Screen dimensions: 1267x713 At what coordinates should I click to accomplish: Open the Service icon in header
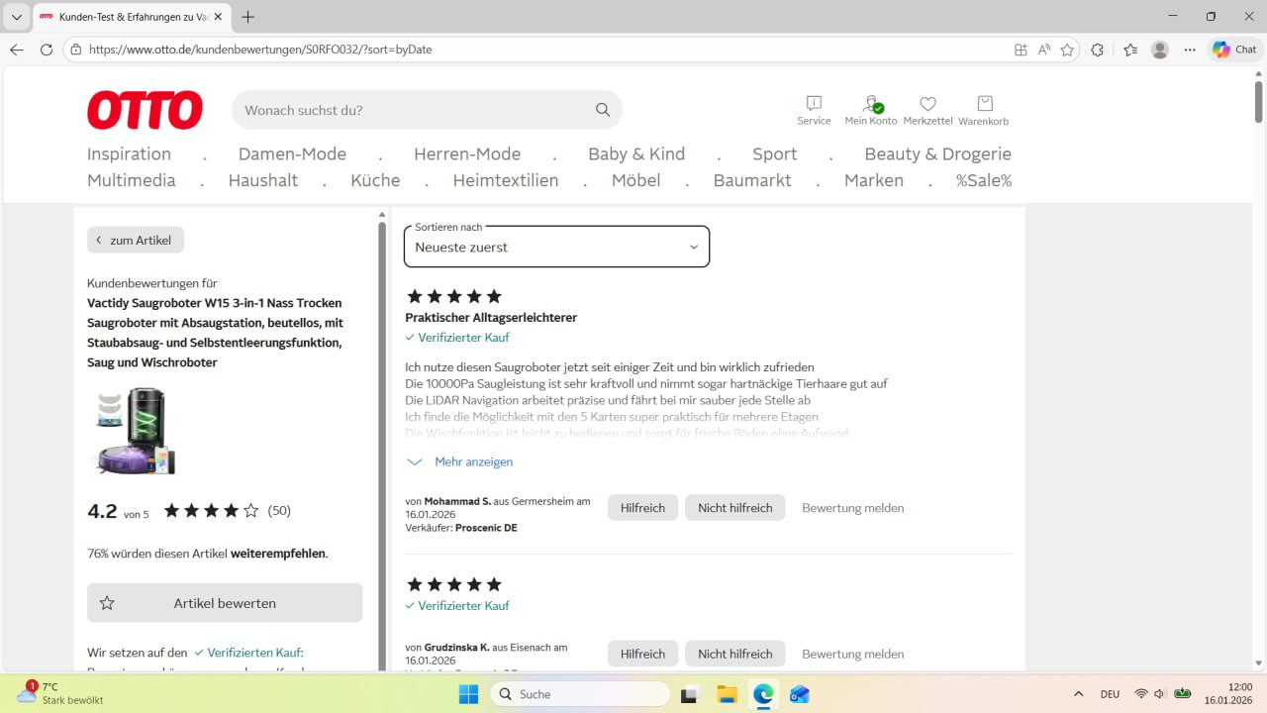click(814, 110)
